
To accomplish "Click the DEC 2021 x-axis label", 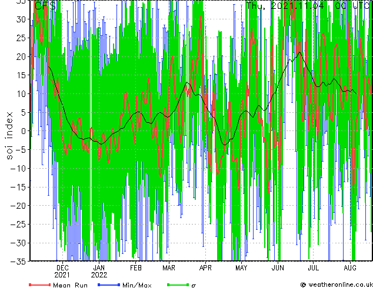I will coord(62,272).
